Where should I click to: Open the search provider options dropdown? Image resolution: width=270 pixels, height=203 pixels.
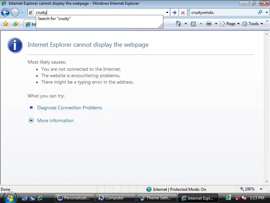(267, 13)
